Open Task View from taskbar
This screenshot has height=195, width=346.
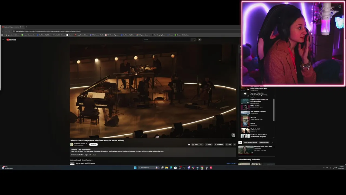[162, 168]
